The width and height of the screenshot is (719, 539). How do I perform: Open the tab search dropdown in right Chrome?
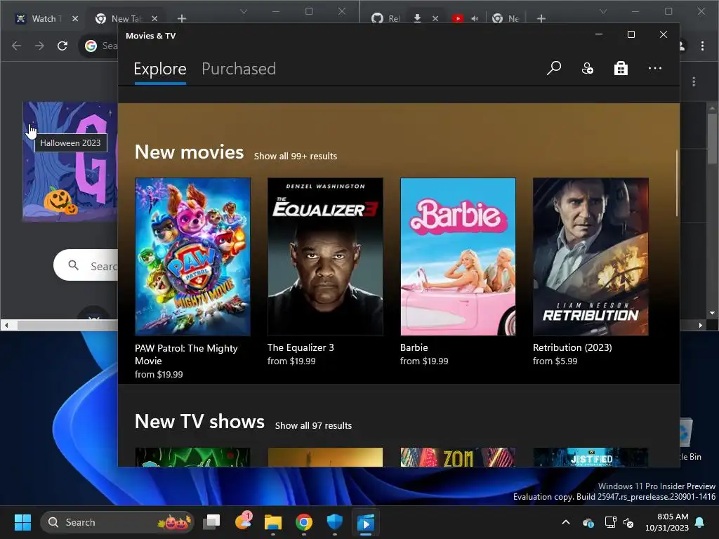pos(603,11)
